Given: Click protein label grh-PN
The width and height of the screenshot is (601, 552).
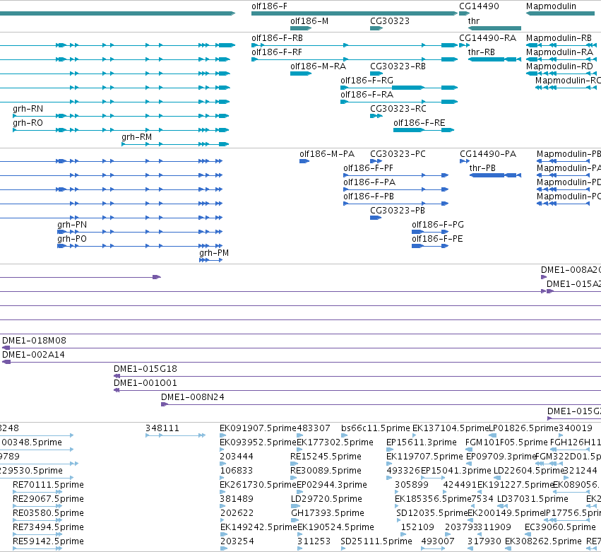Looking at the screenshot, I should tap(71, 225).
